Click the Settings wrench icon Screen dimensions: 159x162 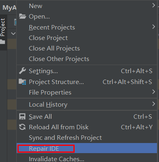pos(22,71)
